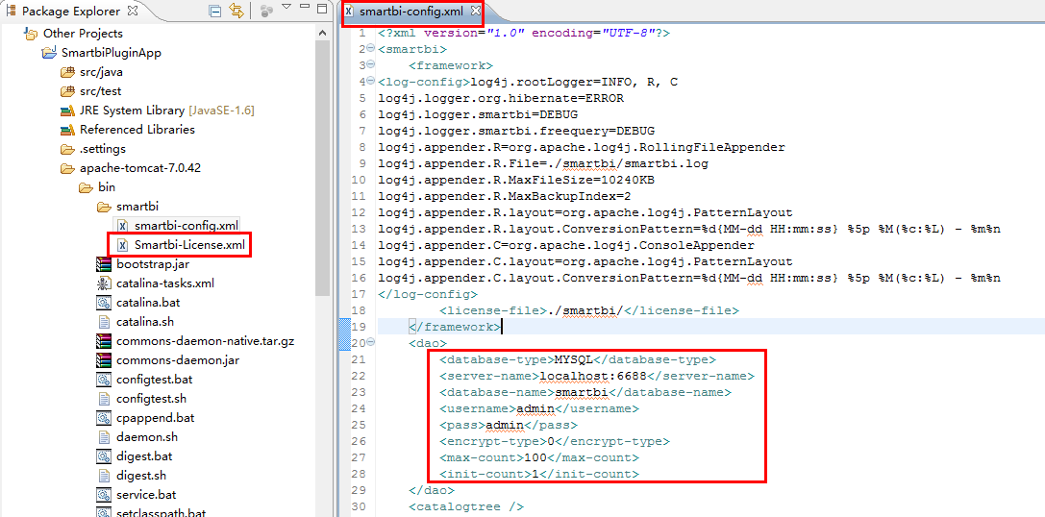Click the src/test source folder icon

pyautogui.click(x=67, y=91)
